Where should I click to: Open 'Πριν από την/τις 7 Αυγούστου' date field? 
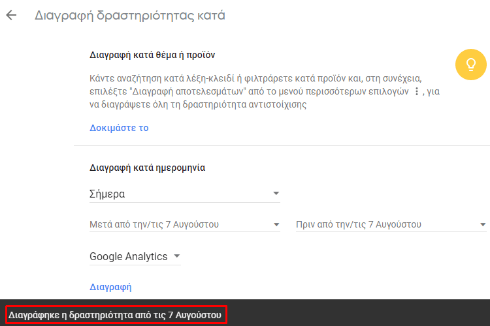click(391, 224)
